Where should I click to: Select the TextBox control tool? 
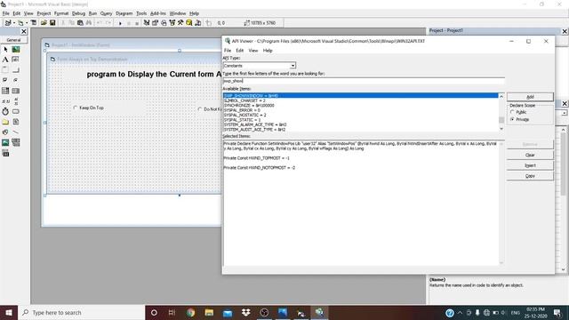[16, 60]
